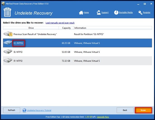Select the (F: NTFS) drive label
The width and height of the screenshot is (155, 120).
click(x=18, y=61)
